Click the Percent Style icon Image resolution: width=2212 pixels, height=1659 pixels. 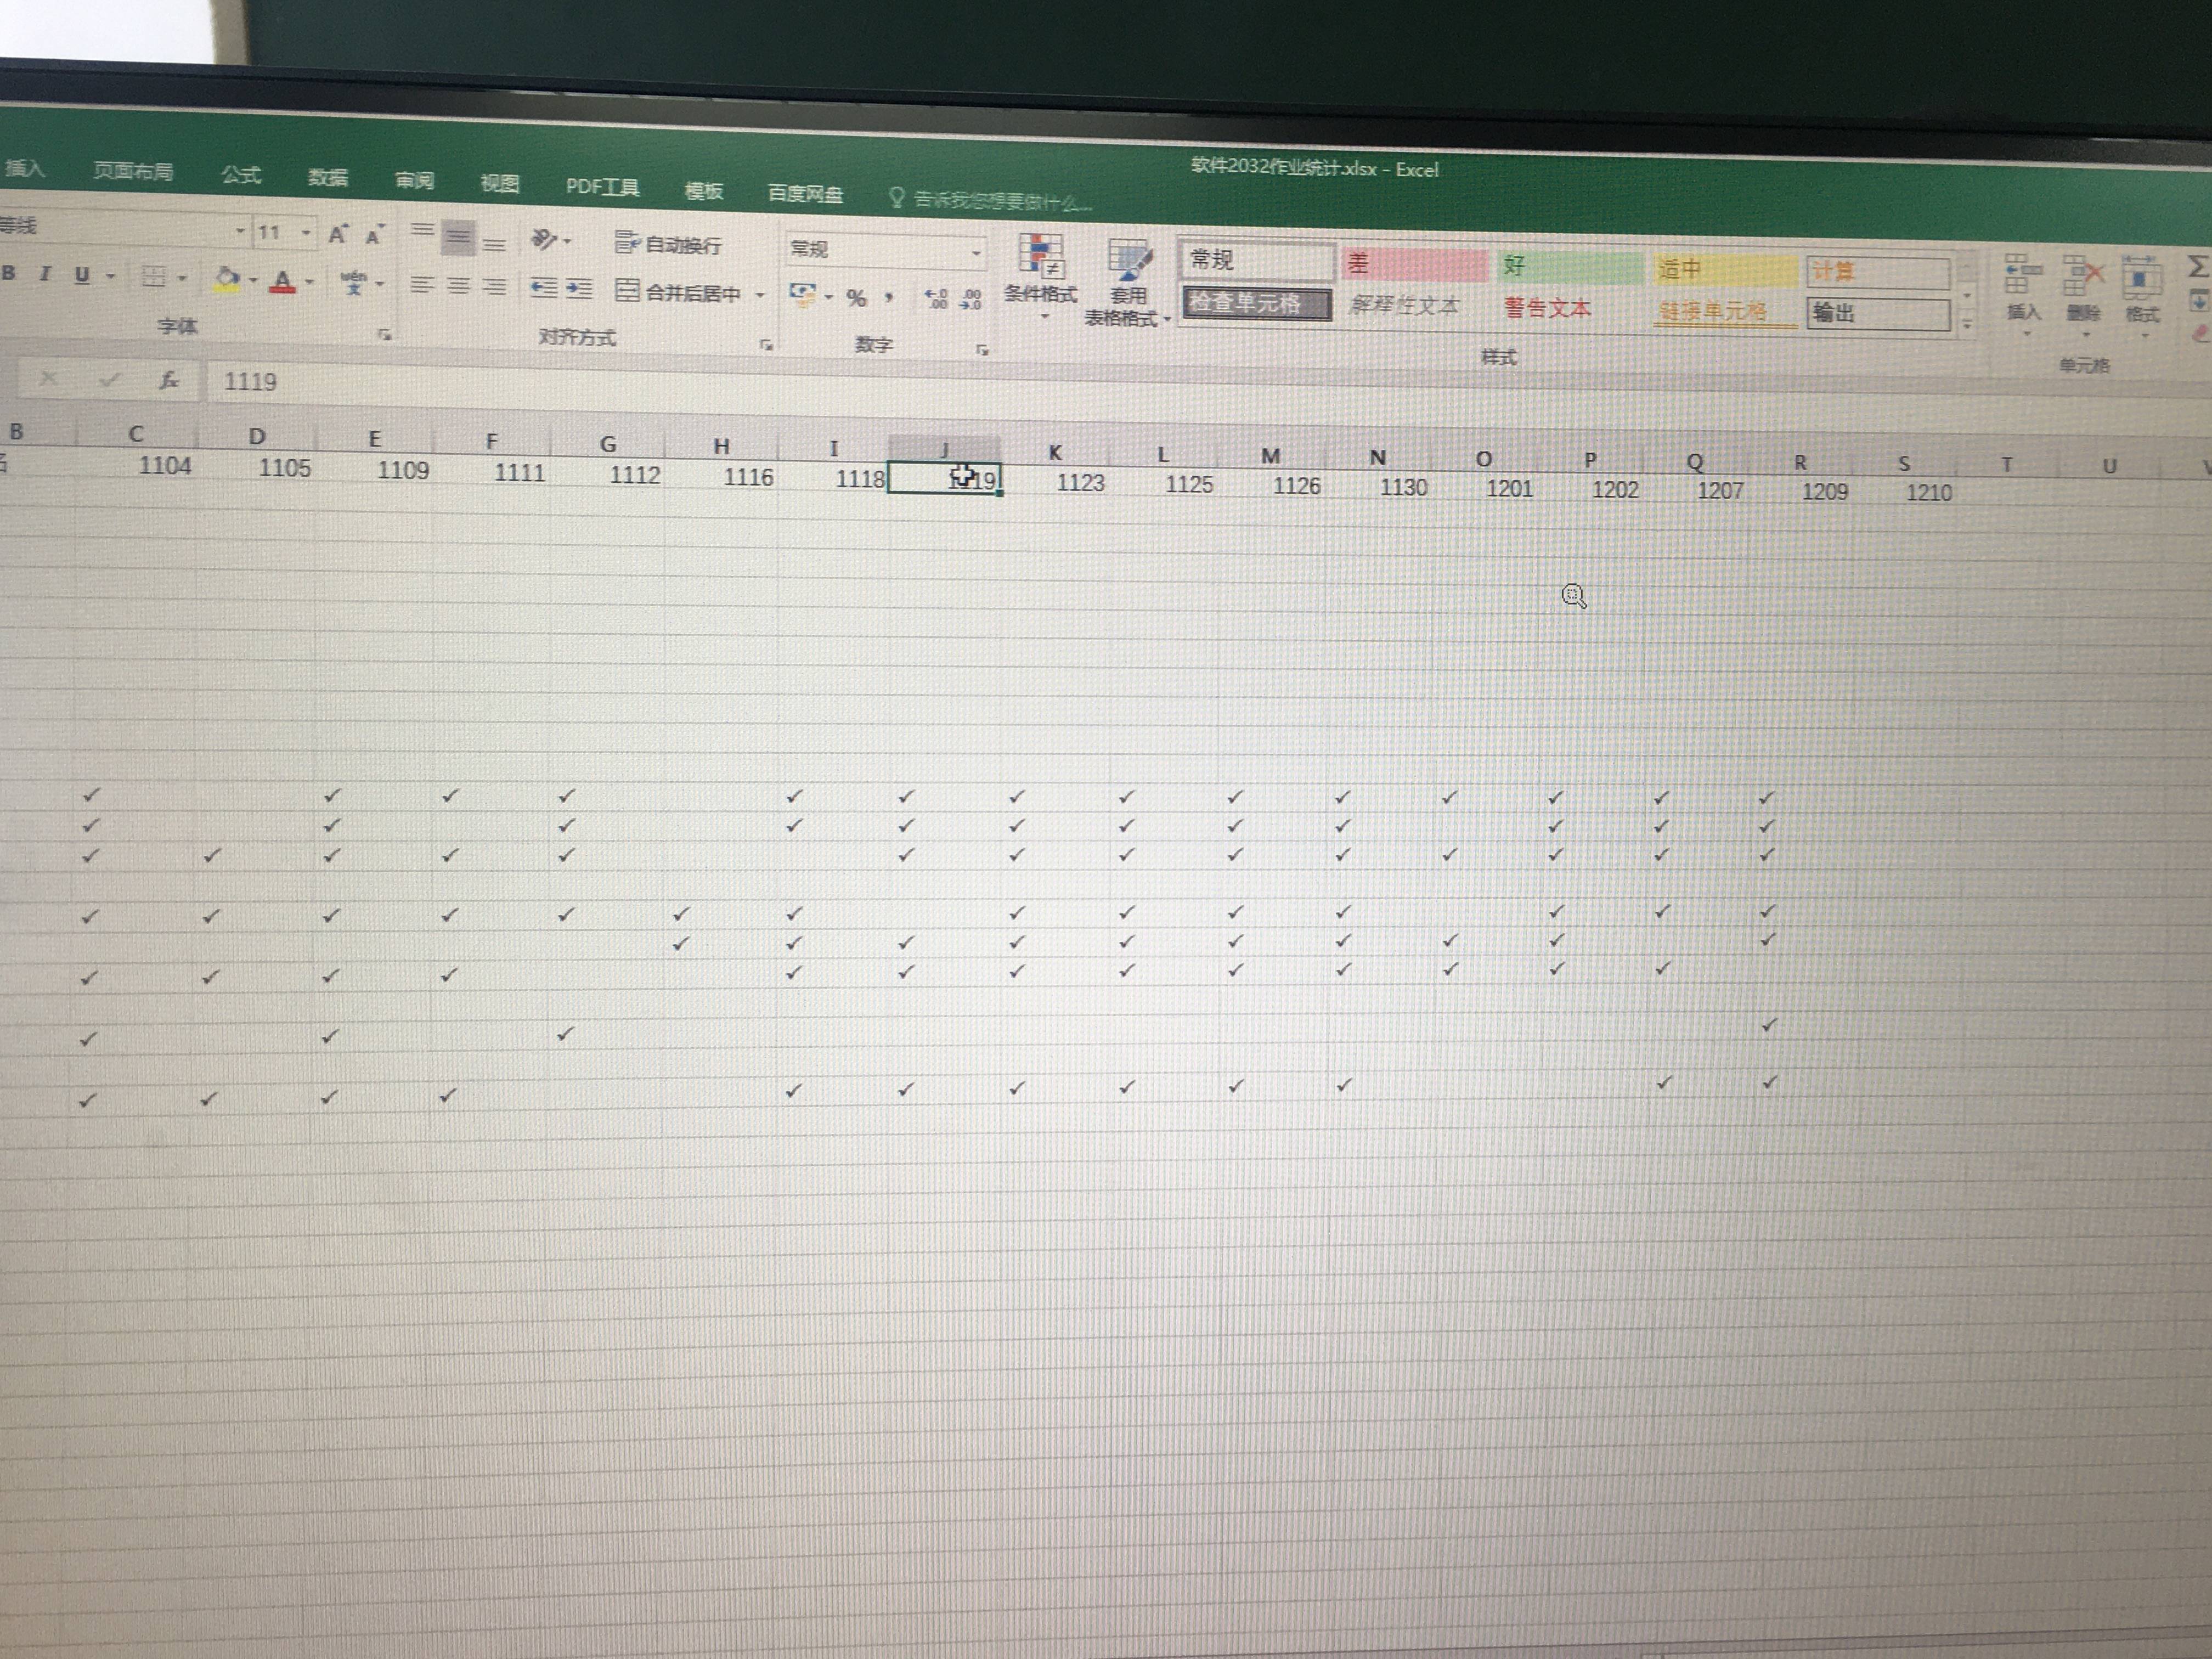click(x=856, y=297)
